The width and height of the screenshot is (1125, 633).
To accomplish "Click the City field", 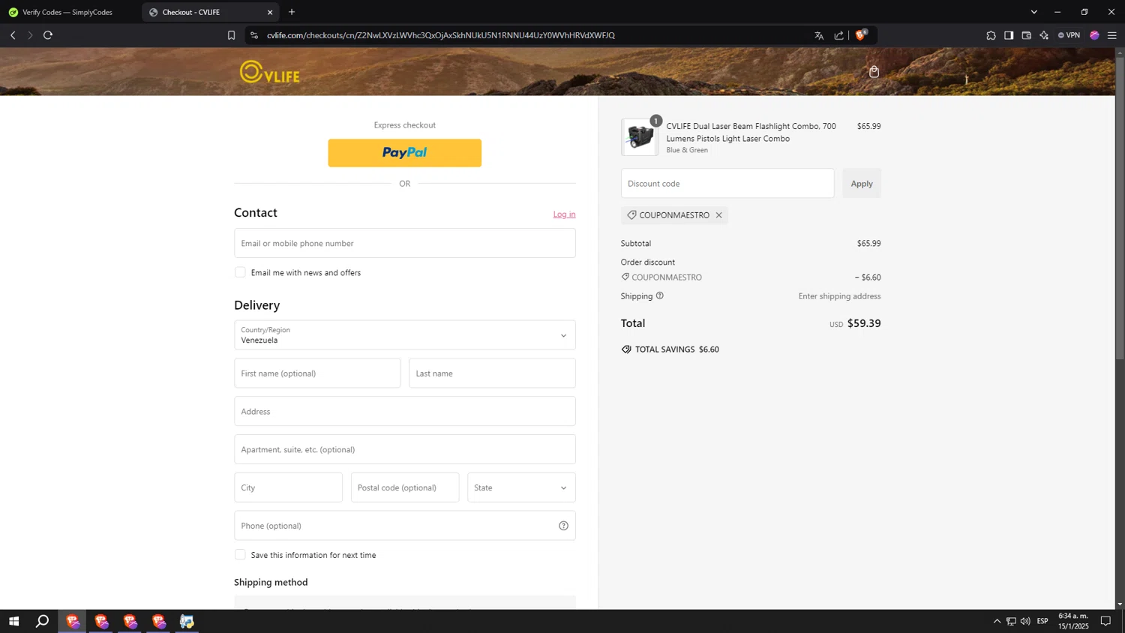I will (x=288, y=487).
